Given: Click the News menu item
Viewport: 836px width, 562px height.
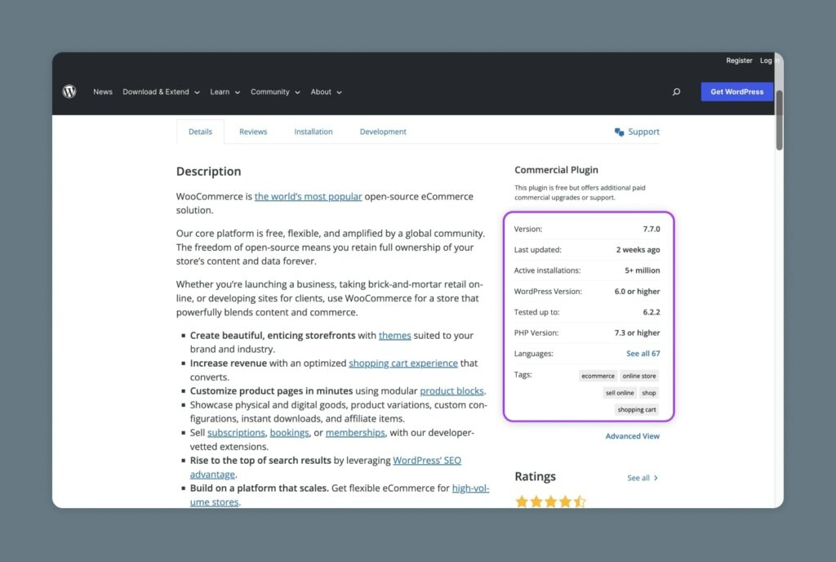Looking at the screenshot, I should 103,91.
